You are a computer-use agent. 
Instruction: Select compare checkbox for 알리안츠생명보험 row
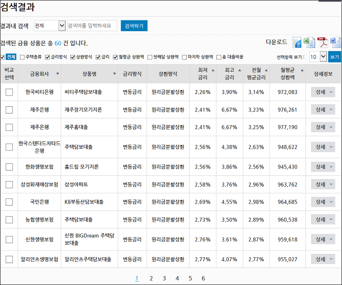coord(9,259)
